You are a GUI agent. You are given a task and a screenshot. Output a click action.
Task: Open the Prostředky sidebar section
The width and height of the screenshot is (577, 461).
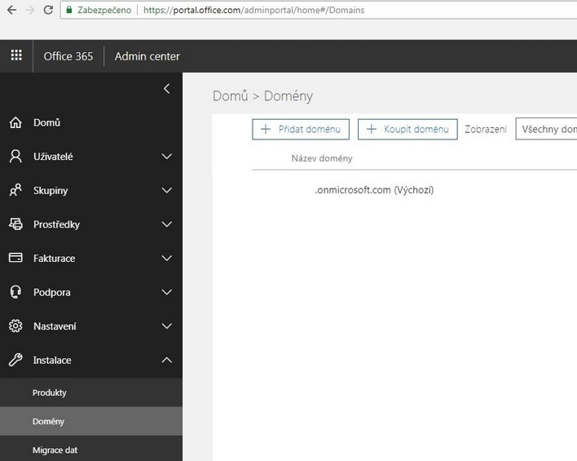91,224
